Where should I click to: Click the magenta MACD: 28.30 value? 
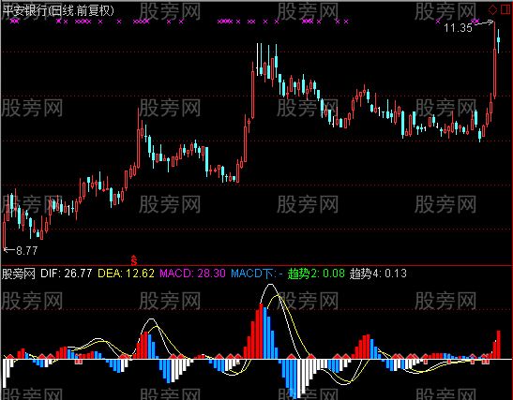[192, 274]
